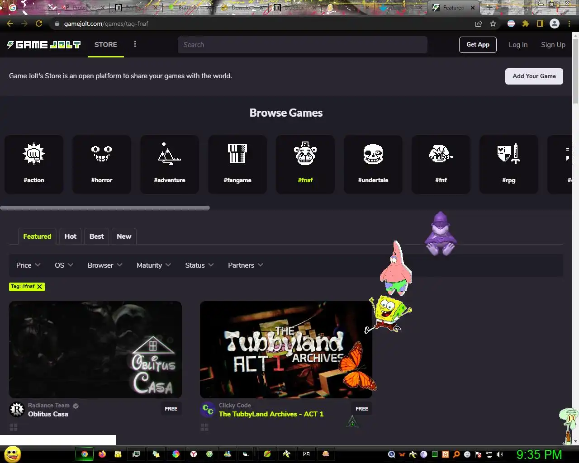This screenshot has height=463, width=579.
Task: Click the Chrome taskbar button
Action: 85,454
